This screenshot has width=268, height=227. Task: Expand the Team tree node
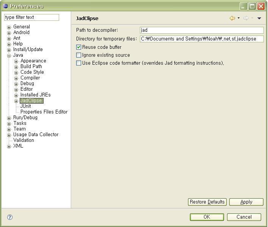[9, 129]
